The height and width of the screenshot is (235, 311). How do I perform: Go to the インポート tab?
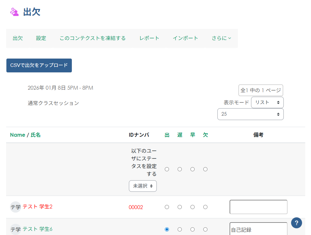point(185,38)
